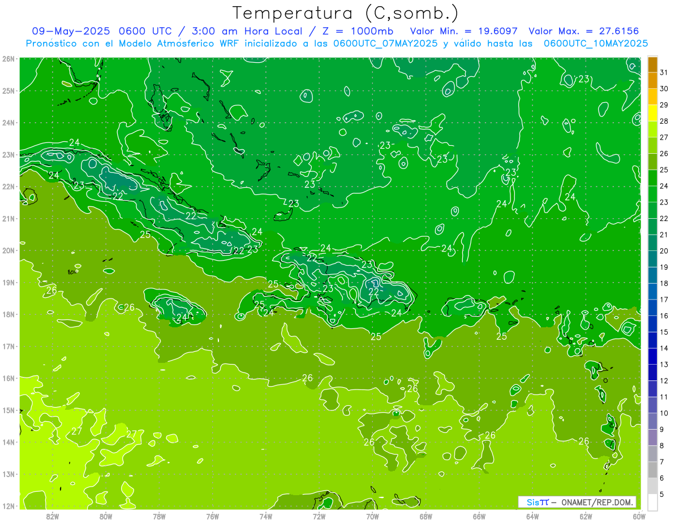Click the yellow color scale swatch between 28 and 29
Viewport: 679px width, 524px height.
(652, 112)
